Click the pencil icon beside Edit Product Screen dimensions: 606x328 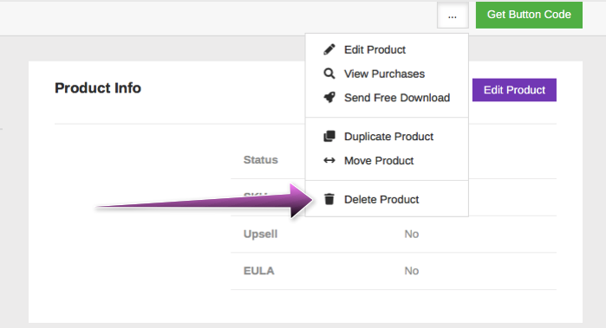[x=329, y=49]
